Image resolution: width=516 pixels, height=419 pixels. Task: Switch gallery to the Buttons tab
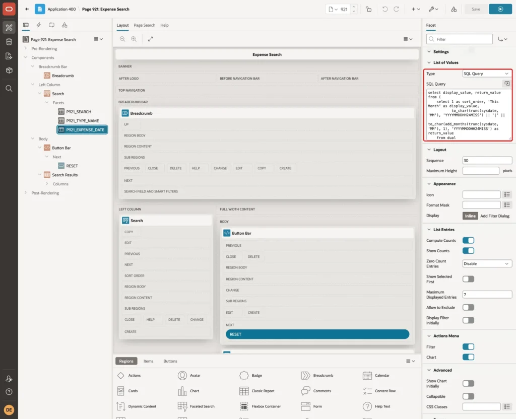pyautogui.click(x=170, y=361)
